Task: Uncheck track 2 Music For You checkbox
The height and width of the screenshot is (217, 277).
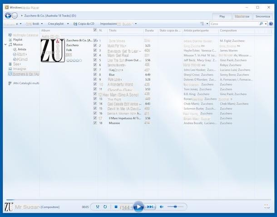Action: pos(95,45)
